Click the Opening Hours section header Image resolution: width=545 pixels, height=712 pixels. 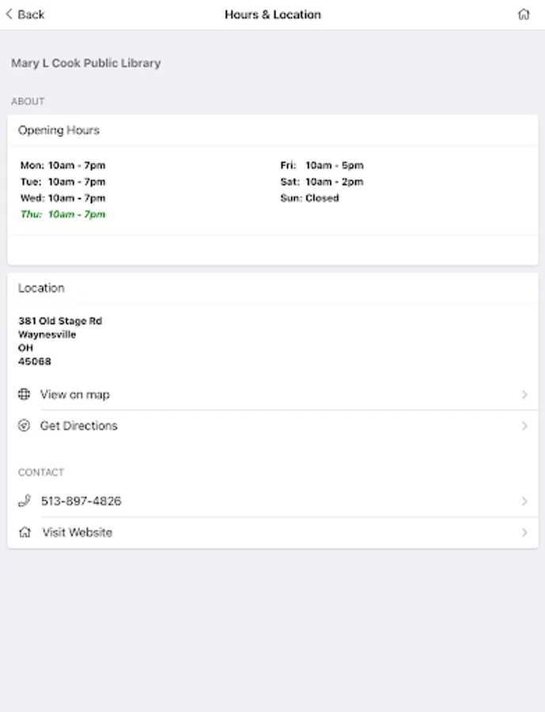point(59,131)
